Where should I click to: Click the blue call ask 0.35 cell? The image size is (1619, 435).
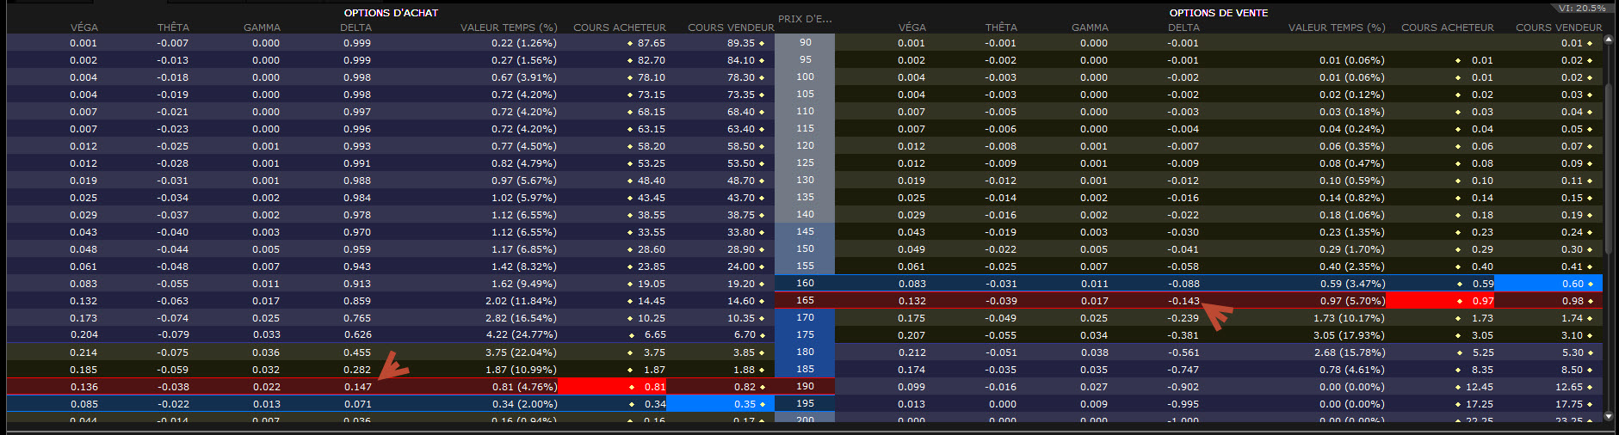[720, 404]
